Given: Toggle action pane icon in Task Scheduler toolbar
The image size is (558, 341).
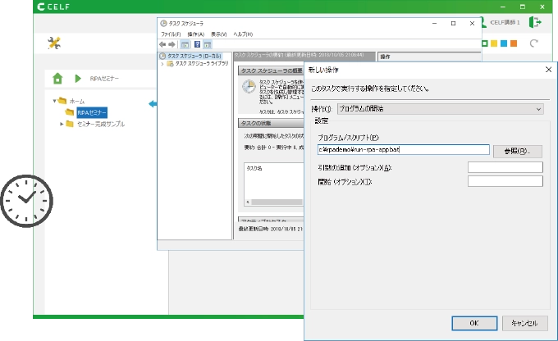Looking at the screenshot, I should [x=208, y=44].
